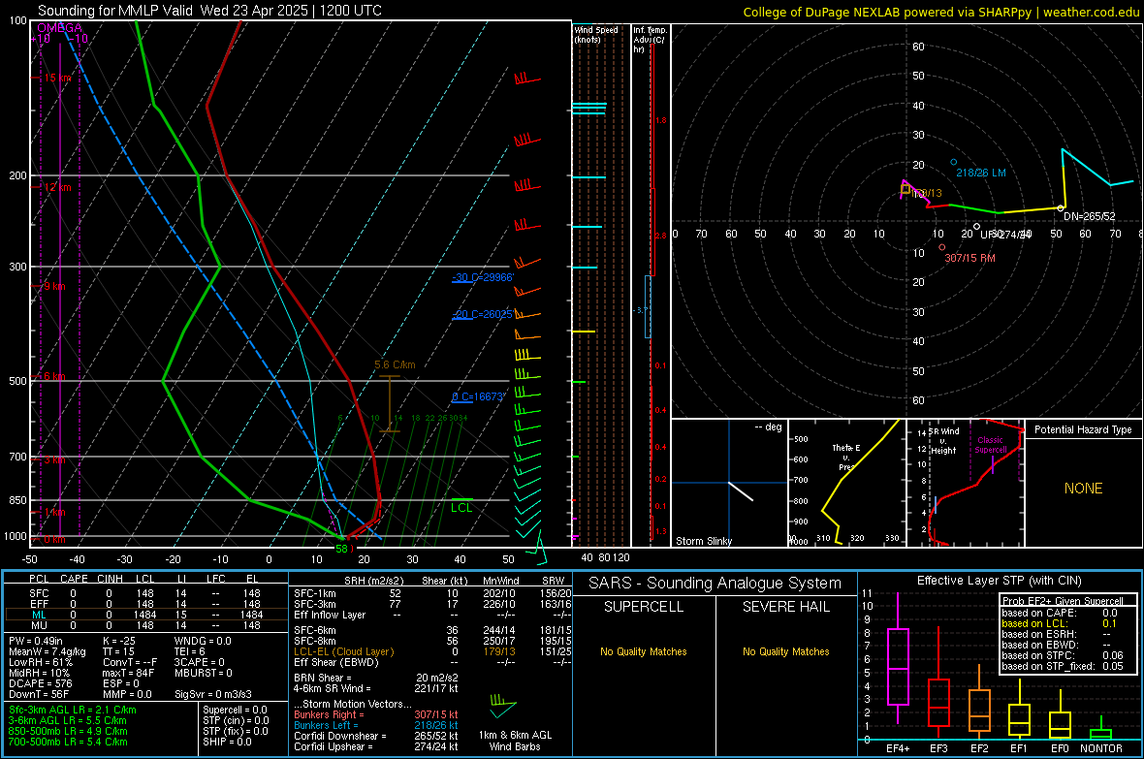Click No Quality Matches under SEVERE HAIL
The width and height of the screenshot is (1144, 759).
(785, 651)
